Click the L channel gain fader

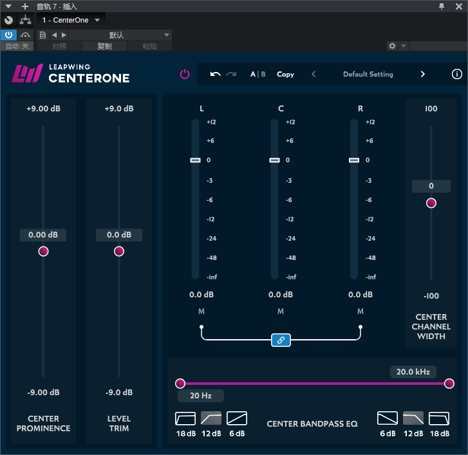click(196, 160)
